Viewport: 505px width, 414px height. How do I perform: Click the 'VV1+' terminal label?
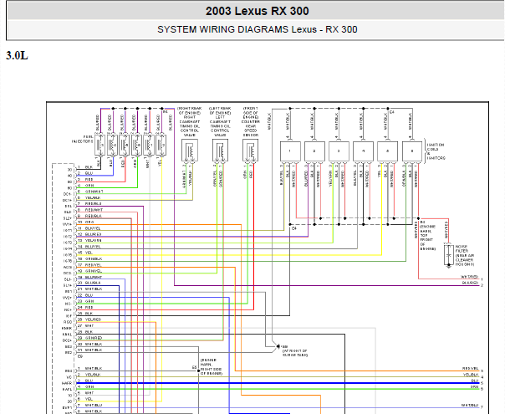tap(68, 224)
